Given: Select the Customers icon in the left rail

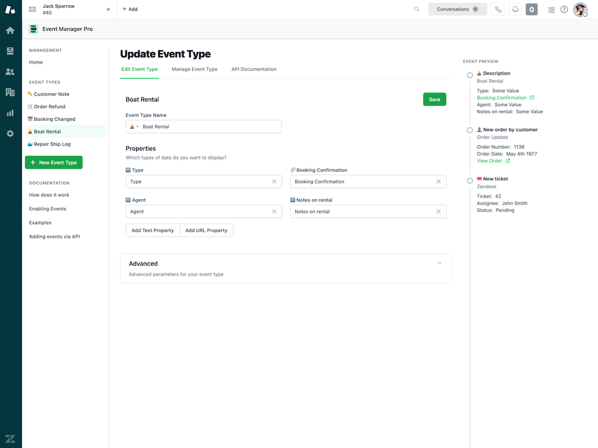Looking at the screenshot, I should 9,71.
